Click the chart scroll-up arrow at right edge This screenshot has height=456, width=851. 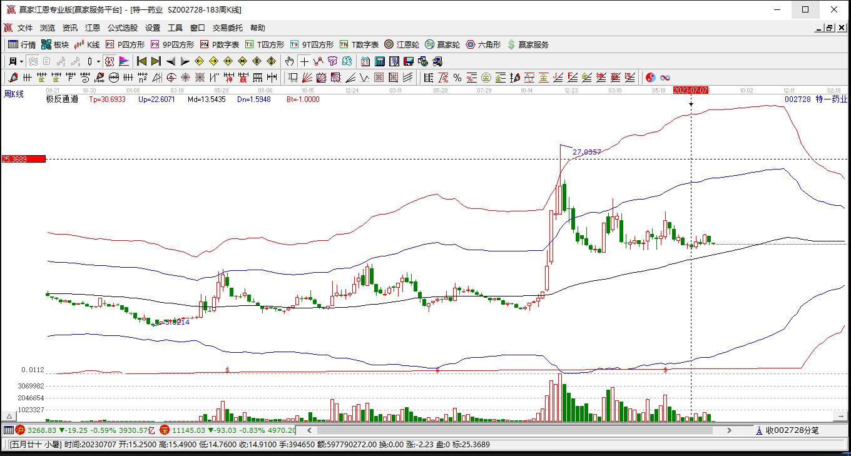840,415
